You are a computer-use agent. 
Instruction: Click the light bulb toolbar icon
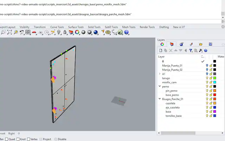click(59, 32)
